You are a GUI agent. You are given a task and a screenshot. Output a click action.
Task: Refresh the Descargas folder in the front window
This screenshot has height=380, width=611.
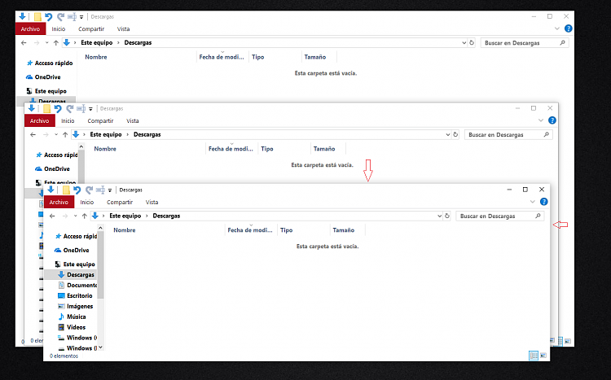point(447,216)
